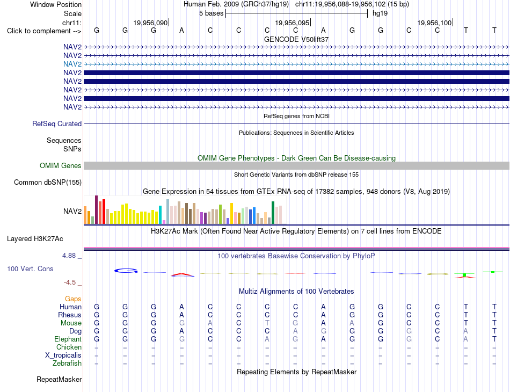Click the gray OMIM Genes bar
Screen dimensions: 510x392
point(296,165)
